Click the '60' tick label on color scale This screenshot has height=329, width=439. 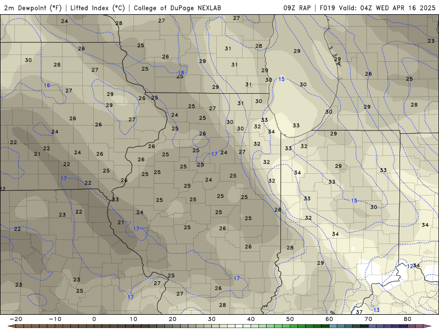click(329, 319)
